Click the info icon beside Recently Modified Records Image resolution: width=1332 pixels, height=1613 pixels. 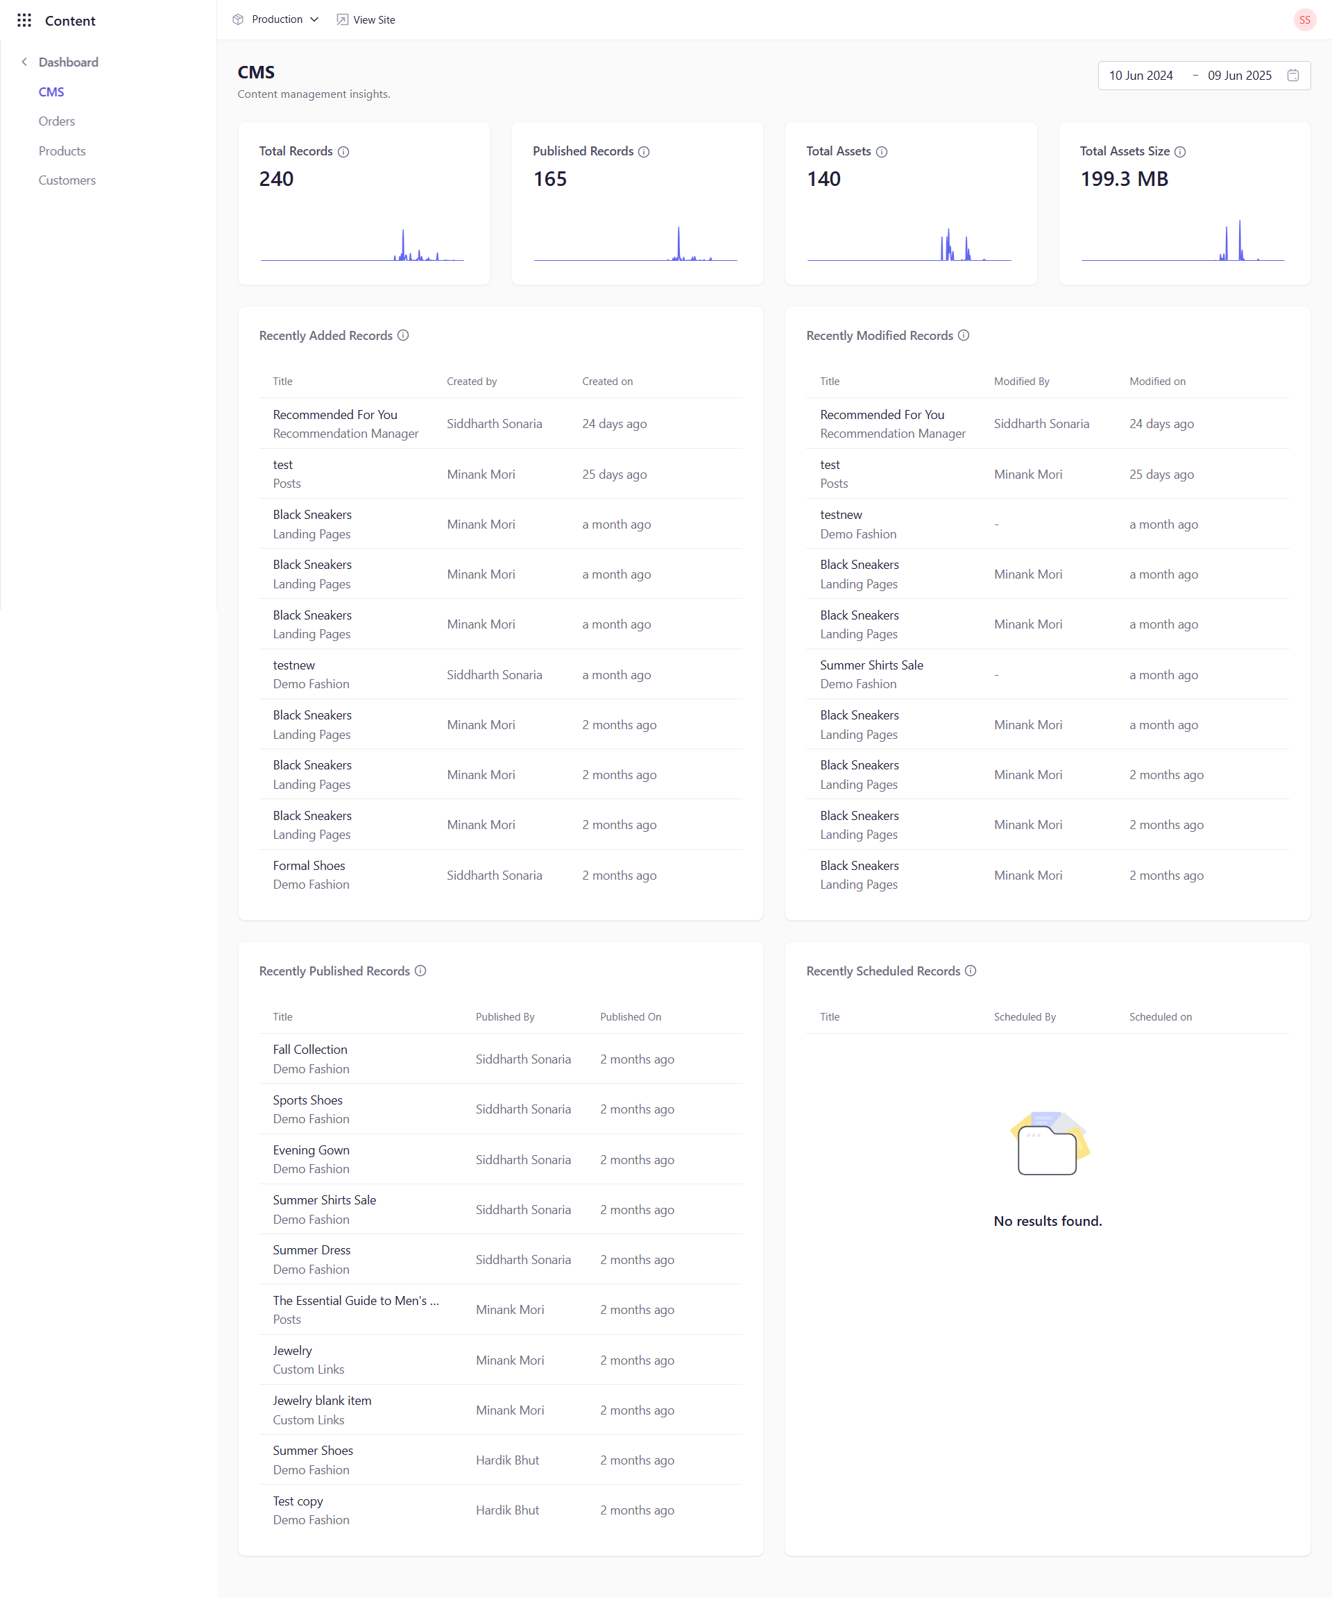click(x=964, y=335)
